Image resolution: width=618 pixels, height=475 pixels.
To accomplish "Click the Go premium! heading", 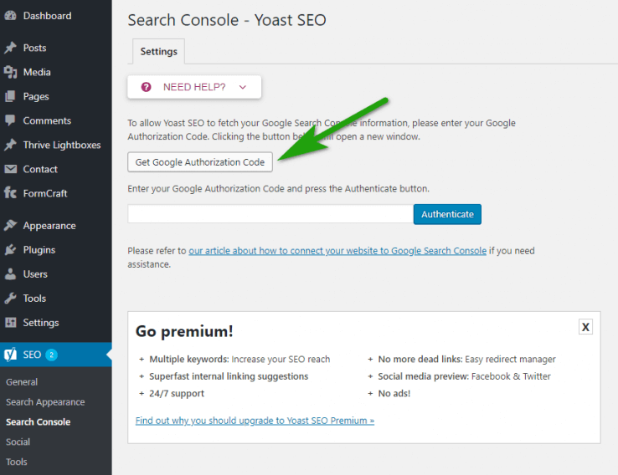I will [184, 331].
